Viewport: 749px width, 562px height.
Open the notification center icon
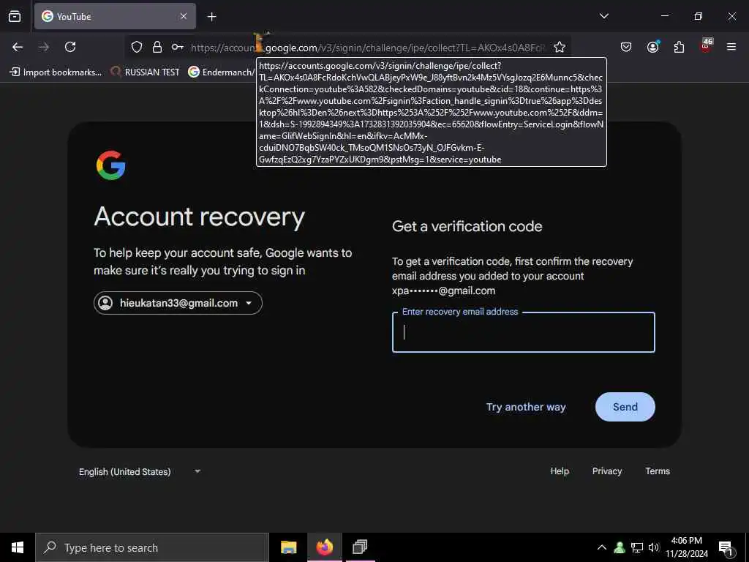pos(726,548)
